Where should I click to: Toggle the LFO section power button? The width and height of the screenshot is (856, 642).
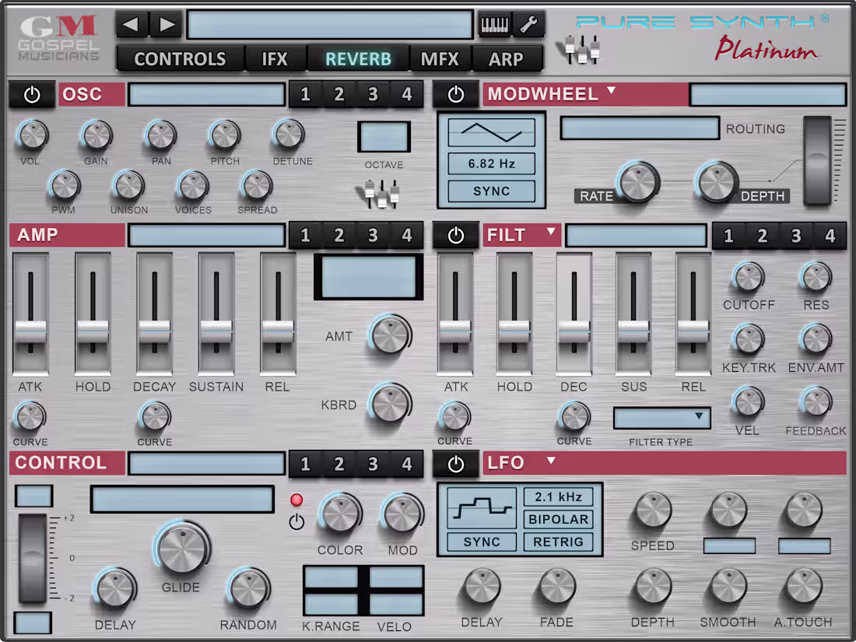click(x=456, y=463)
